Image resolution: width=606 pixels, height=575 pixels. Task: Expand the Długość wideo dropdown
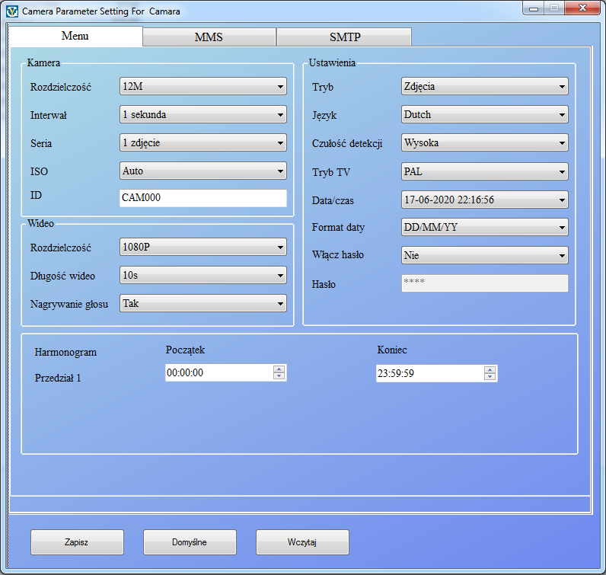coord(203,275)
